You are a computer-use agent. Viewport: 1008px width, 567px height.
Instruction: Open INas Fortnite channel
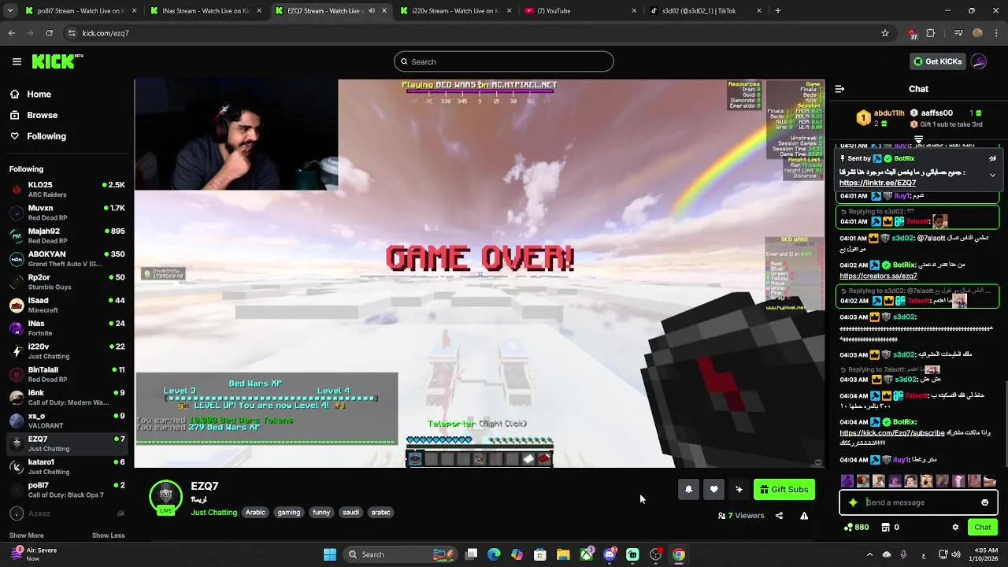pos(67,328)
